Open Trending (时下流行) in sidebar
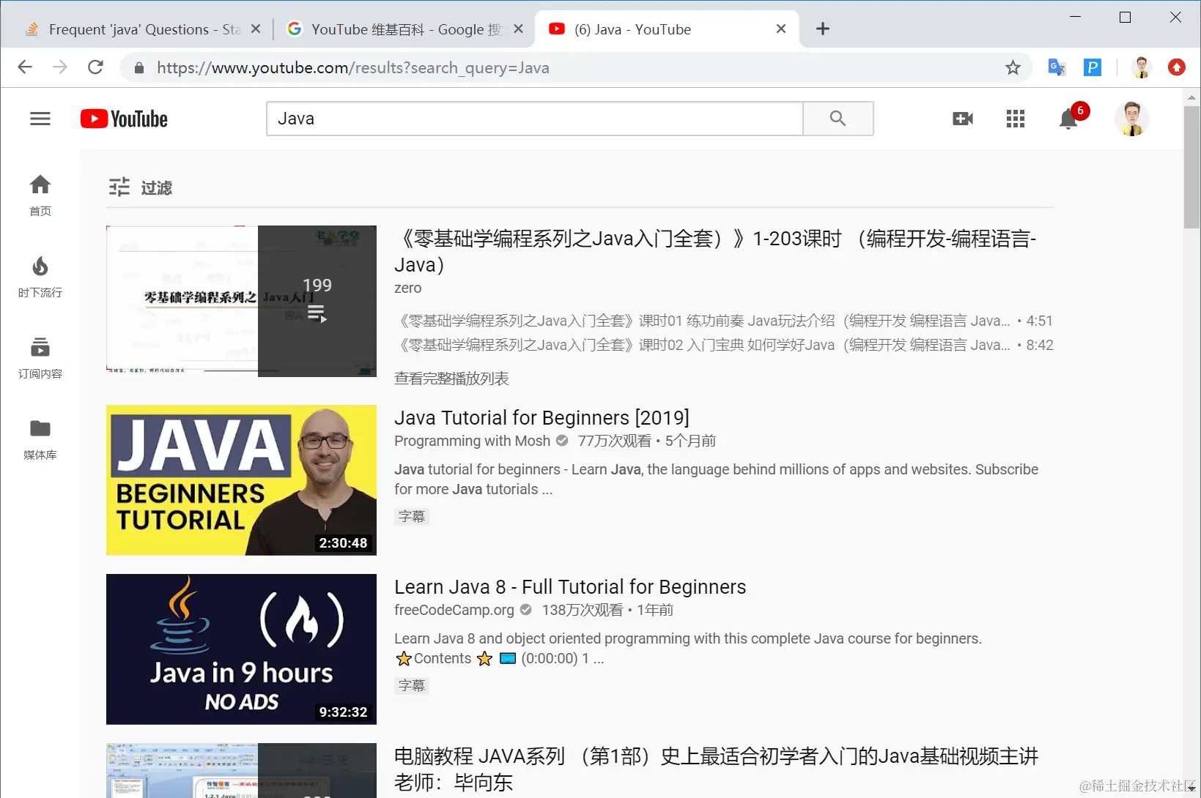The height and width of the screenshot is (798, 1201). pyautogui.click(x=40, y=276)
